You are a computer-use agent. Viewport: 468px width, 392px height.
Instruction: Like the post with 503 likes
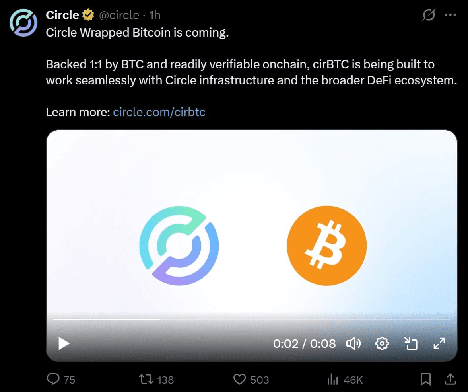point(251,379)
